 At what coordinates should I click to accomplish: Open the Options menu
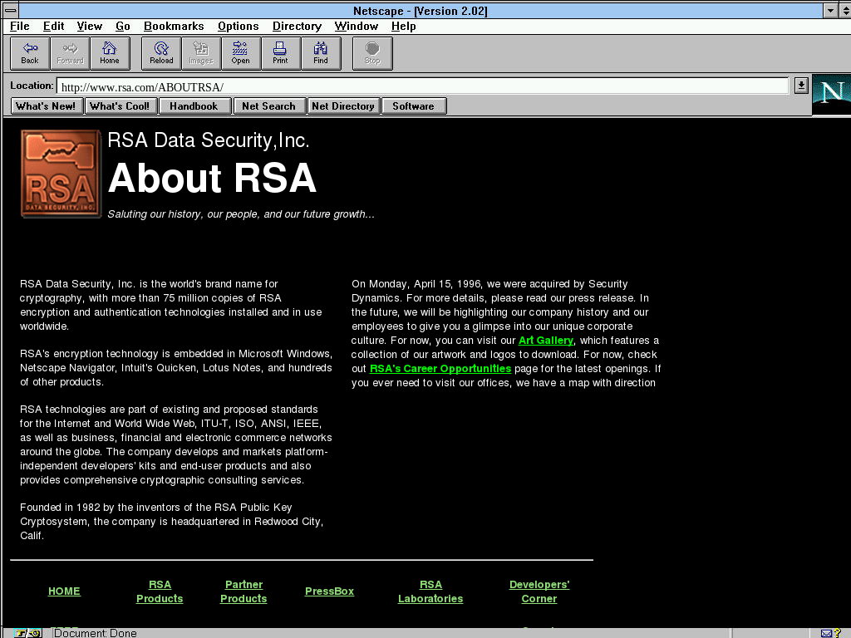pyautogui.click(x=238, y=27)
